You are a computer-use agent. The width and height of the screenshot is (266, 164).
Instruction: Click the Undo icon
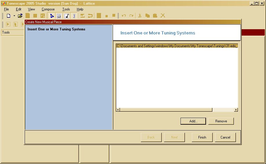(124, 16)
